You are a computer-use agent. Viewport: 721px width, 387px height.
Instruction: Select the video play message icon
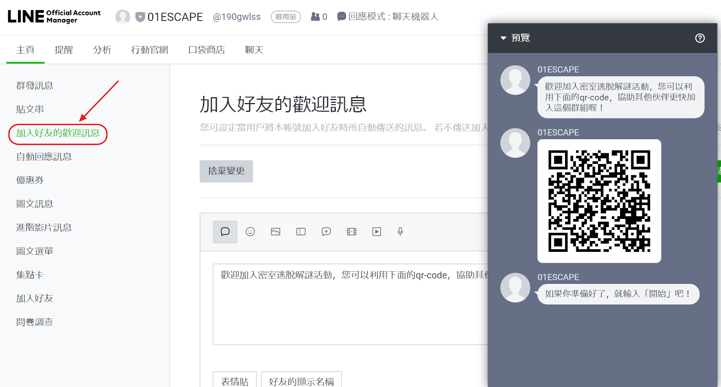(377, 232)
